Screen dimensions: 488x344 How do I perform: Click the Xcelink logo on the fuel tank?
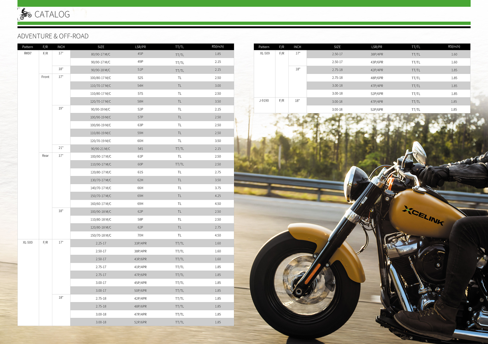(x=423, y=215)
